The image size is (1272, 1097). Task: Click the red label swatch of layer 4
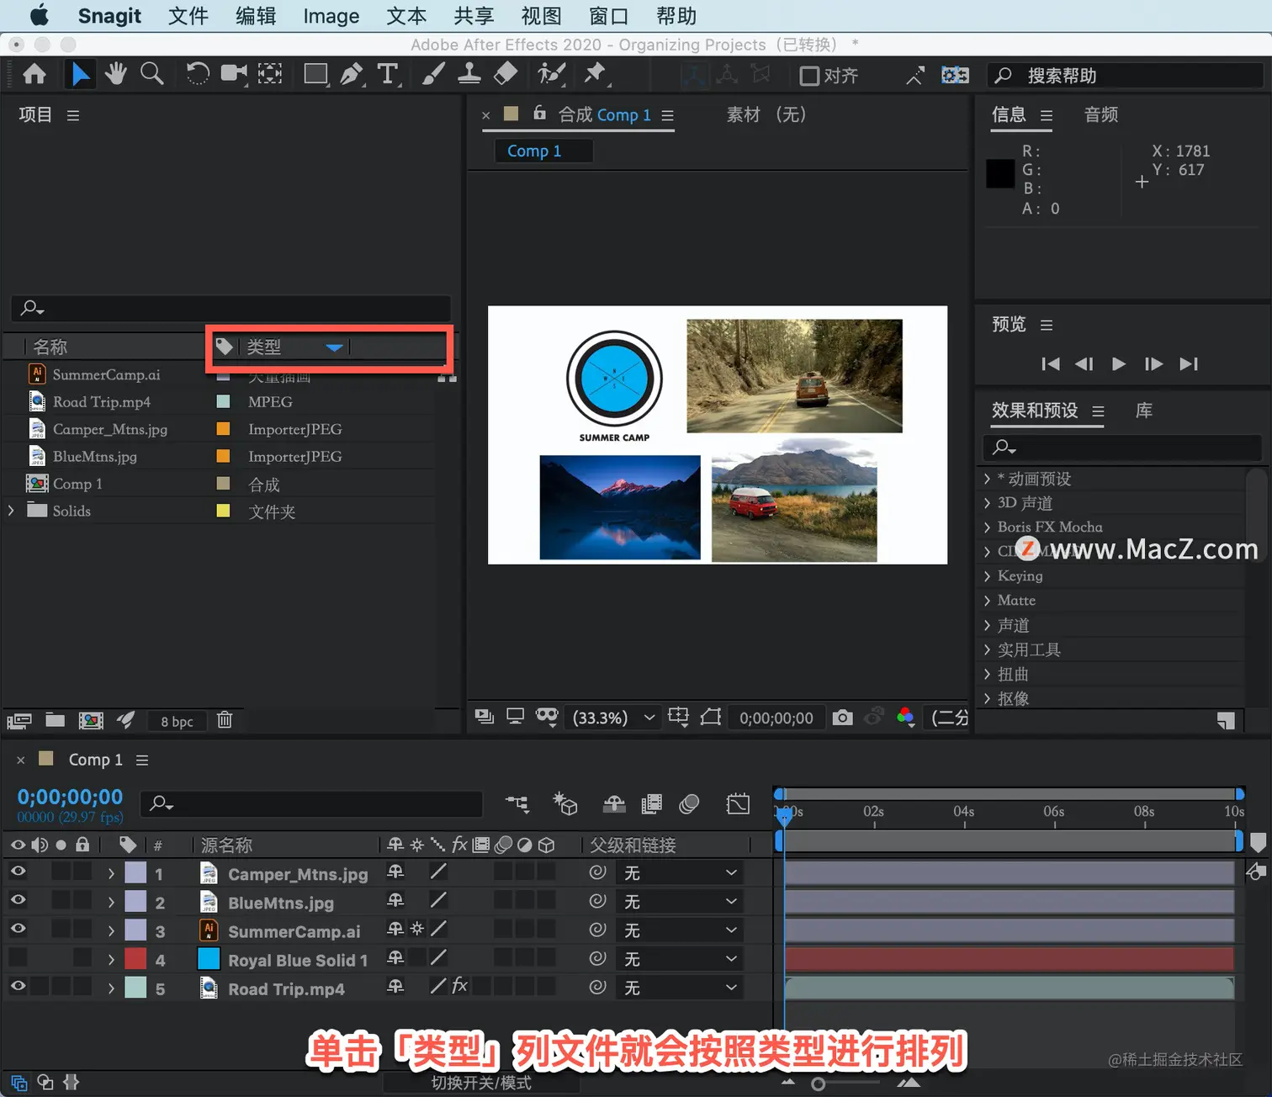[x=135, y=959]
